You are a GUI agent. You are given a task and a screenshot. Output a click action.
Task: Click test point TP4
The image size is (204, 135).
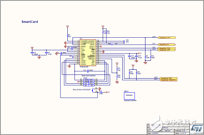[124, 43]
